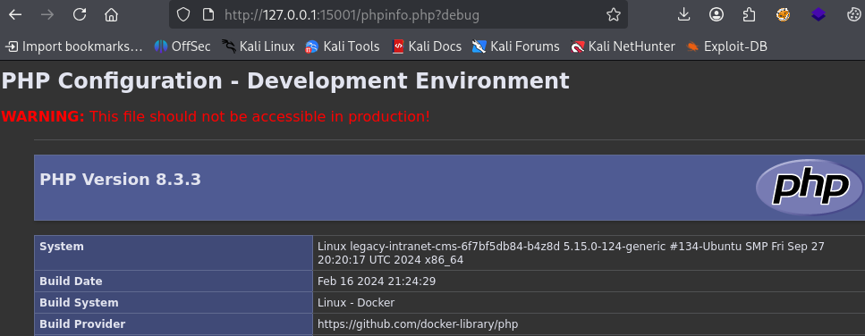The image size is (865, 336).
Task: Open Import bookmarks bookmark
Action: click(74, 46)
